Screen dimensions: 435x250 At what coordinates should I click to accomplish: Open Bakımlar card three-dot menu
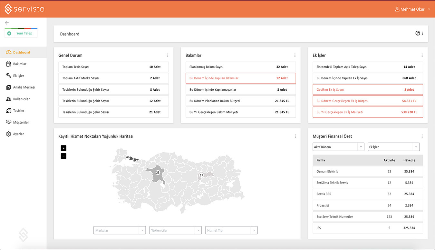295,55
